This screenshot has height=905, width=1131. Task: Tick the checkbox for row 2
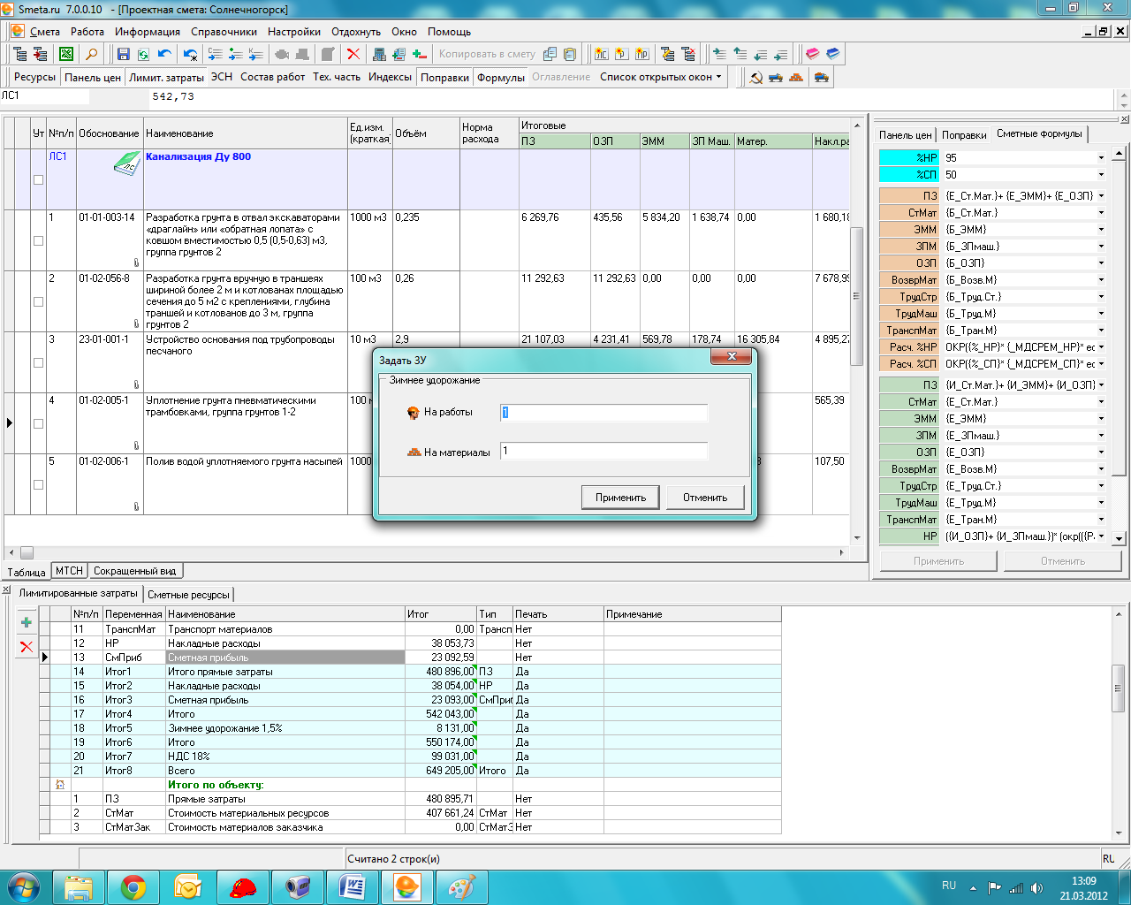click(x=38, y=301)
